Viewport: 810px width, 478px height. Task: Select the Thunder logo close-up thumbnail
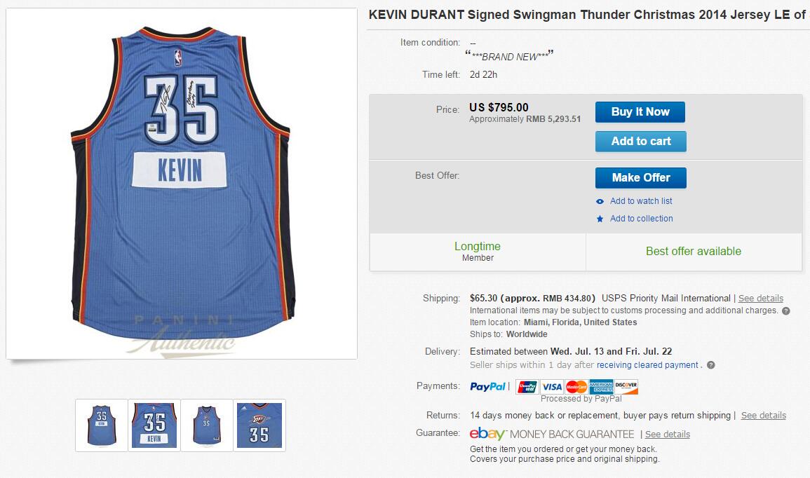tap(259, 425)
